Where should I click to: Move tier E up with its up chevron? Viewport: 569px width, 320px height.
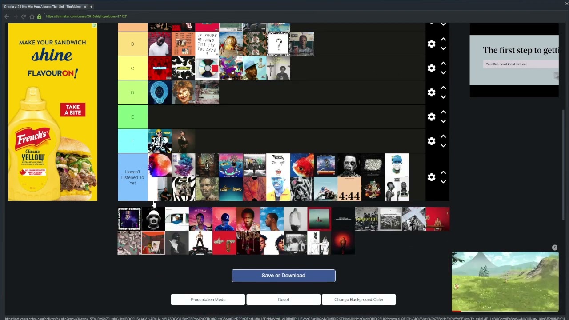pos(443,112)
